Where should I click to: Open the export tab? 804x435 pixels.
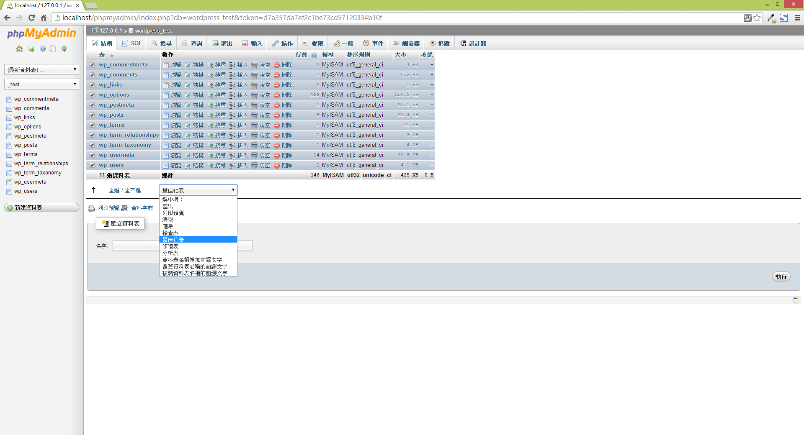(x=222, y=43)
